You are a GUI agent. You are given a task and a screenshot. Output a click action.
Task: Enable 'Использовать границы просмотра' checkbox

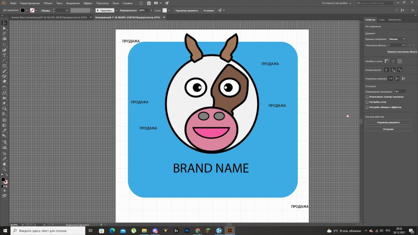(x=367, y=97)
